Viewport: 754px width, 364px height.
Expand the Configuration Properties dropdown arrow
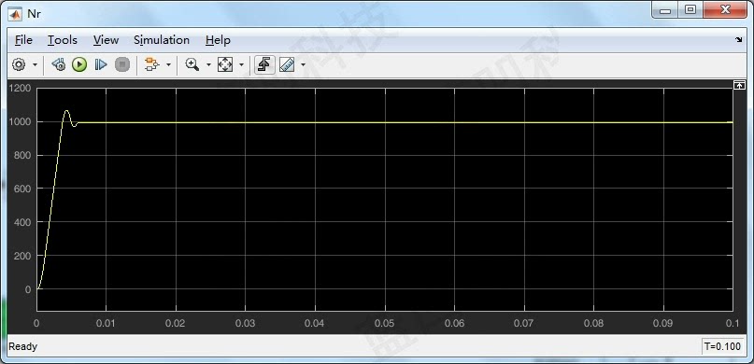[36, 64]
